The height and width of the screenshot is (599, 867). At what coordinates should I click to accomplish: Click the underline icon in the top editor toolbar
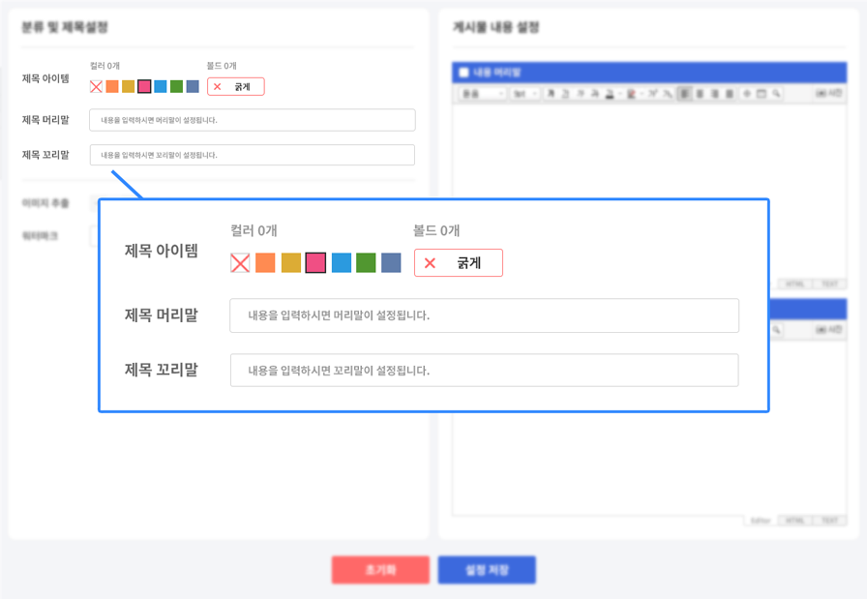(x=564, y=94)
